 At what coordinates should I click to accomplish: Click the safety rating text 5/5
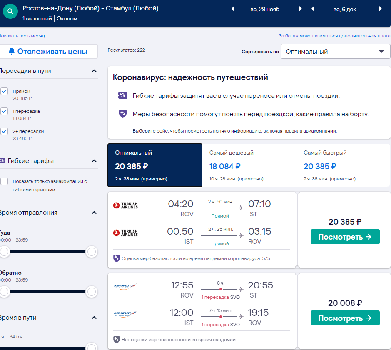(196, 258)
